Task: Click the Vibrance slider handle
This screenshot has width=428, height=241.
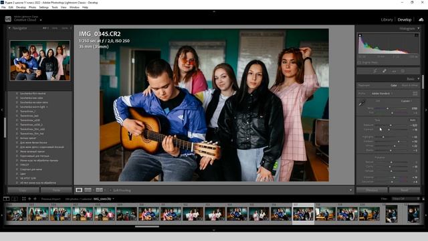Action: click(x=394, y=177)
